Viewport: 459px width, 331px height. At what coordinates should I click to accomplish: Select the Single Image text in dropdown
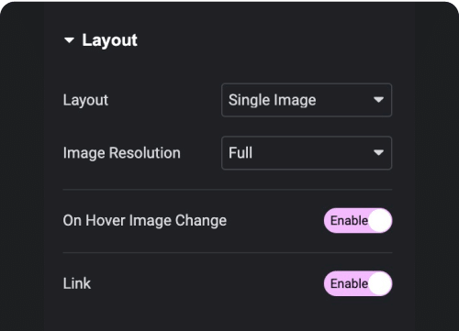coord(273,100)
